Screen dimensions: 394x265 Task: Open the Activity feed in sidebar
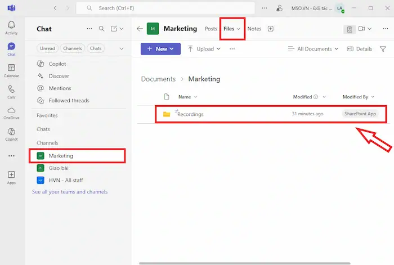click(11, 27)
